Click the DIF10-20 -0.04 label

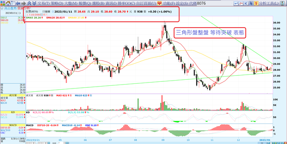(x=48, y=126)
